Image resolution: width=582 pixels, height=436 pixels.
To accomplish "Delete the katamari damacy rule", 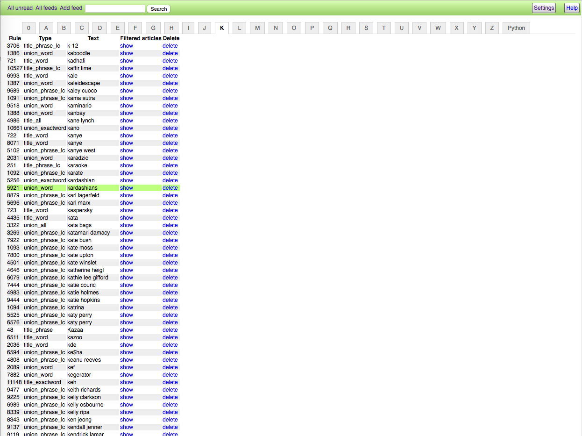I will (x=170, y=233).
